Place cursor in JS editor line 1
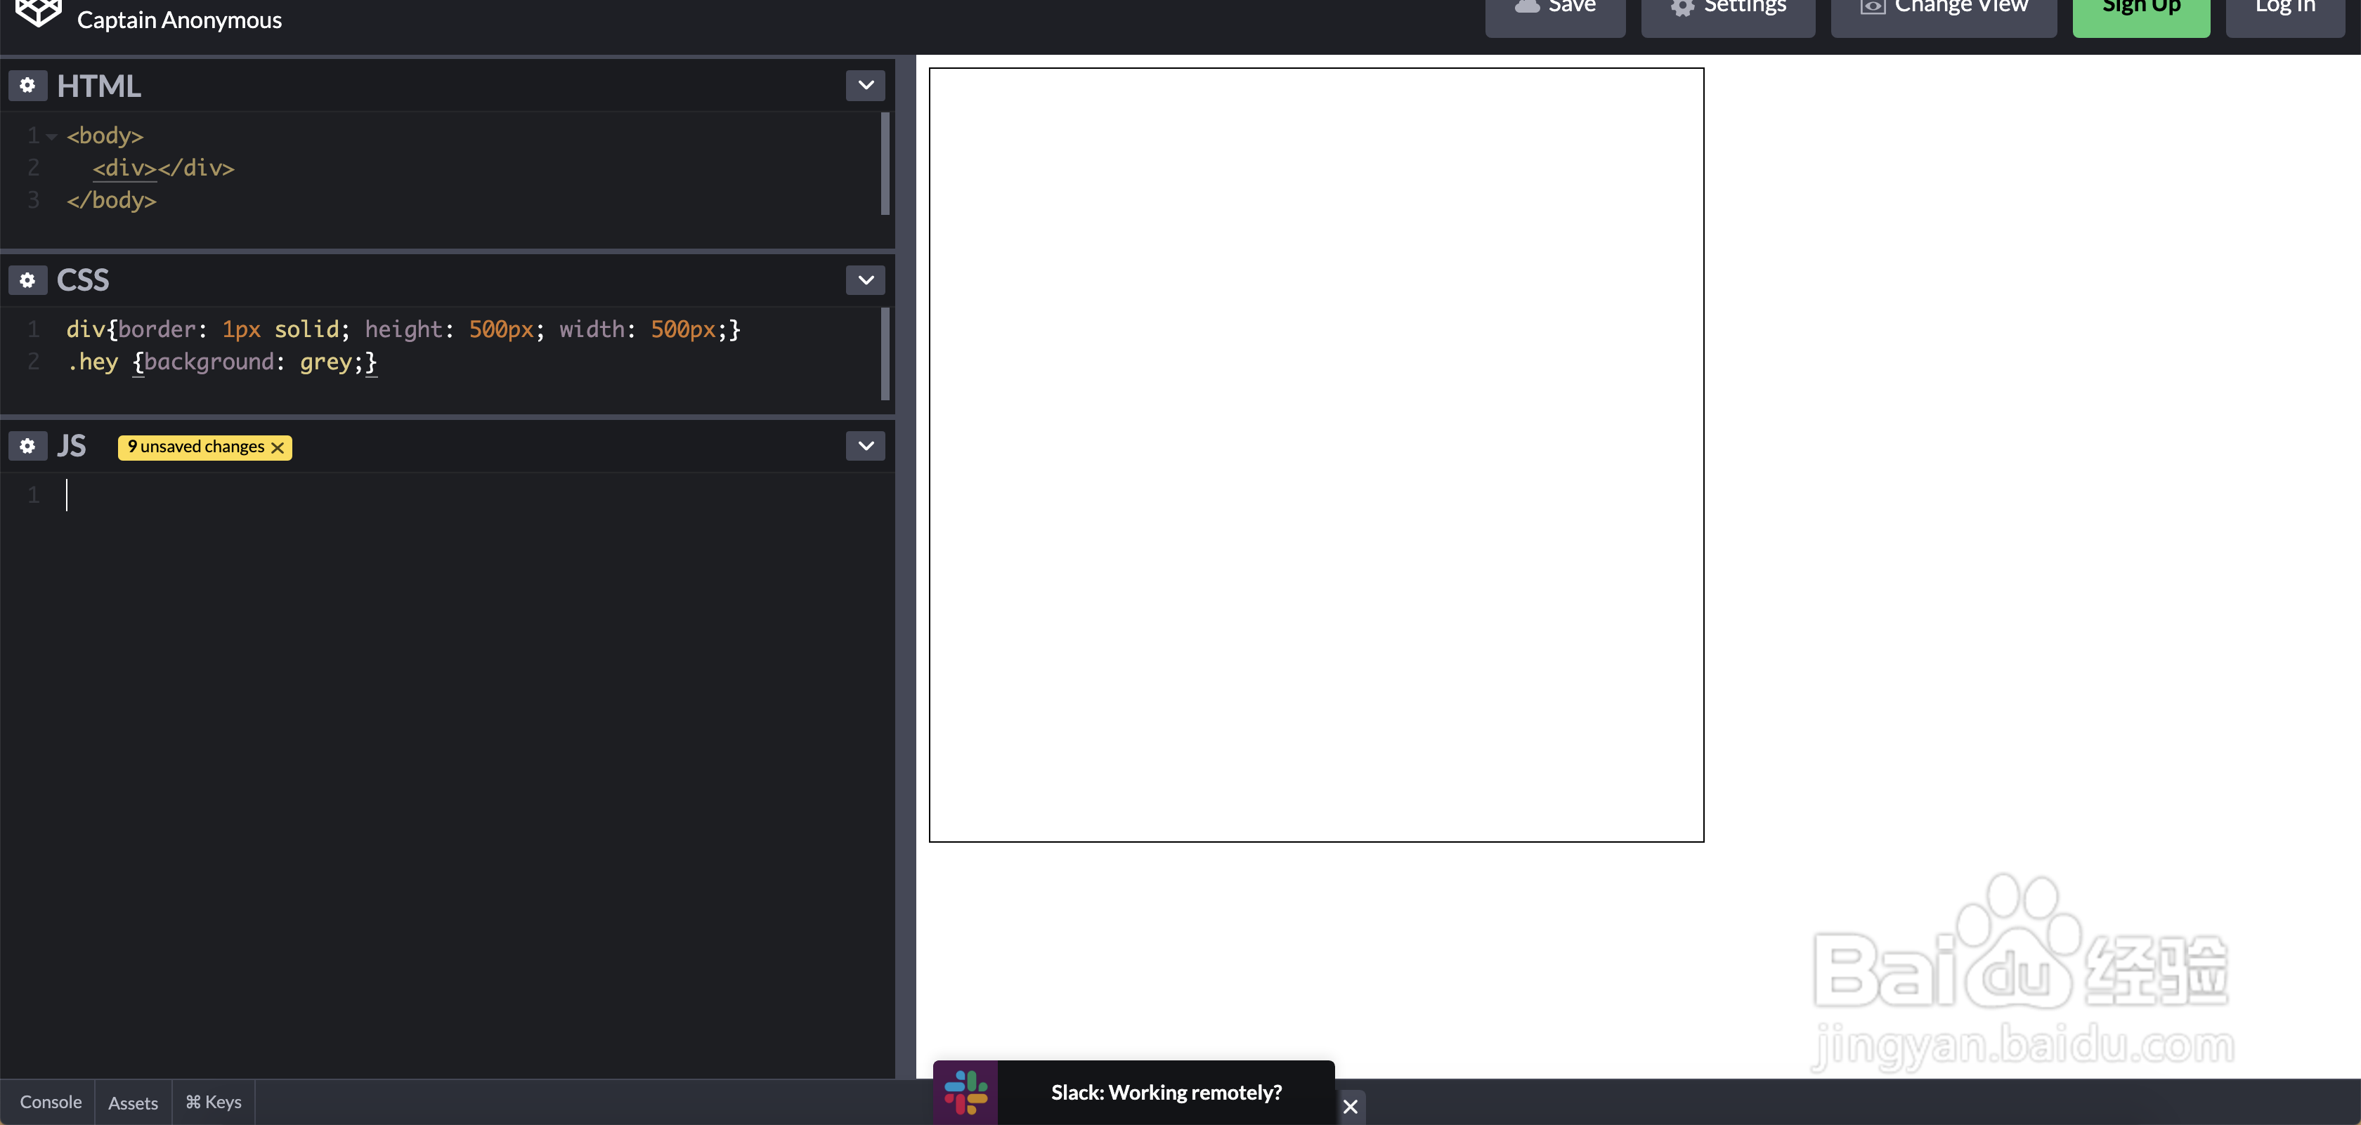 point(476,494)
